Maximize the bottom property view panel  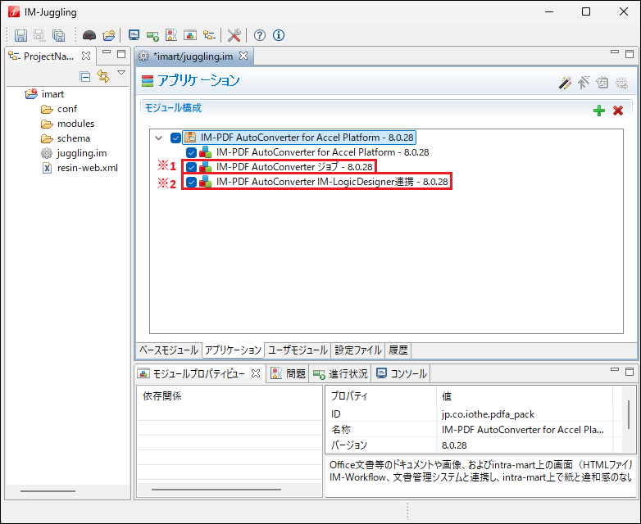click(630, 372)
